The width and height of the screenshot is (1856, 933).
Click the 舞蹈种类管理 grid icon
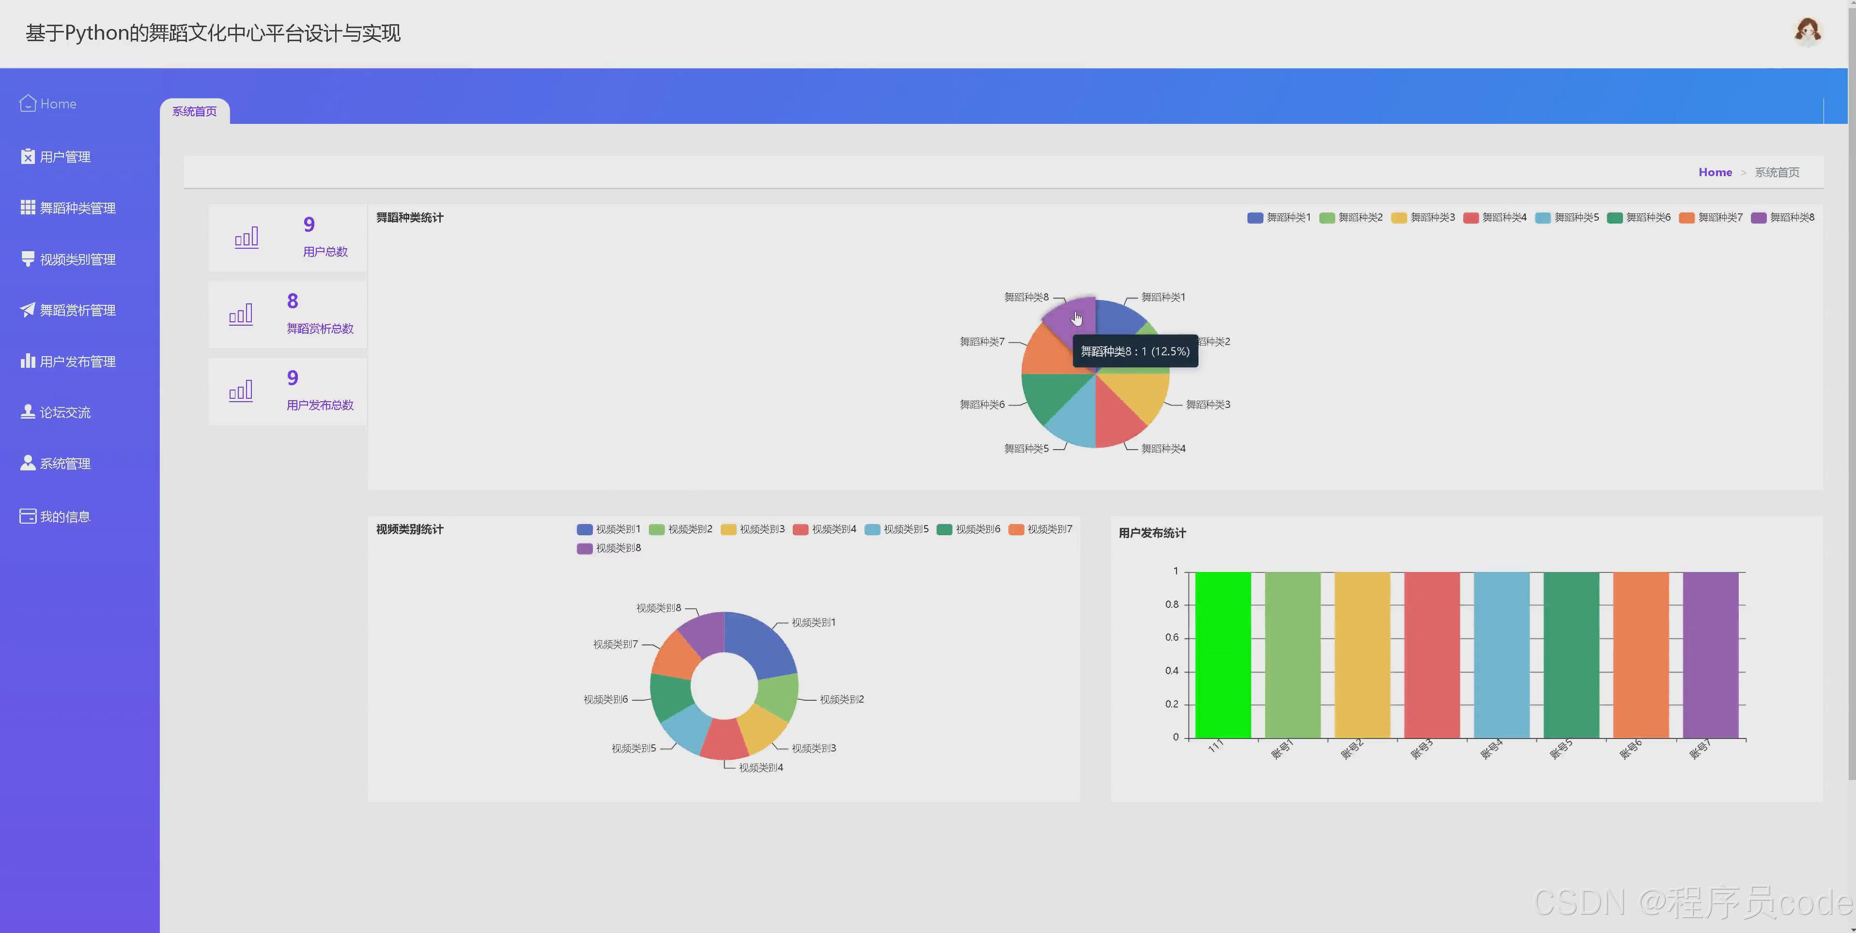pyautogui.click(x=28, y=208)
